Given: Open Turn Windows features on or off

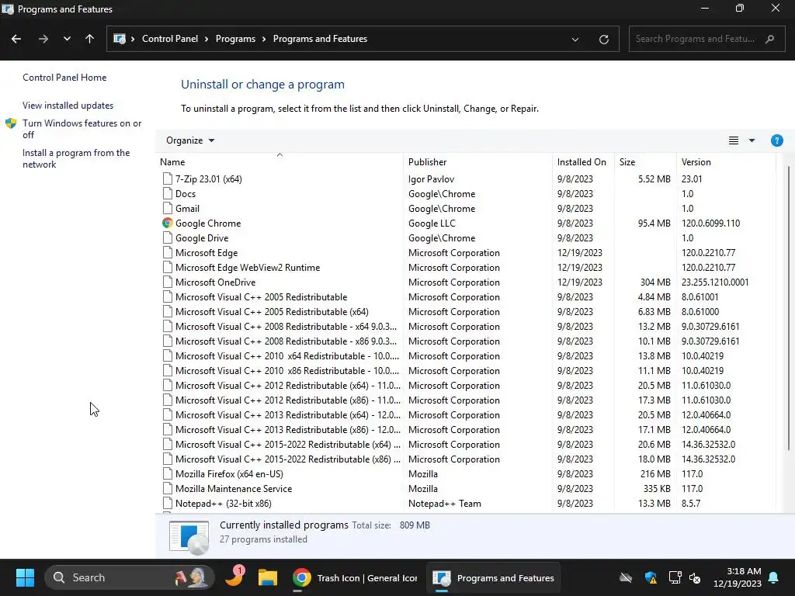Looking at the screenshot, I should [x=82, y=129].
